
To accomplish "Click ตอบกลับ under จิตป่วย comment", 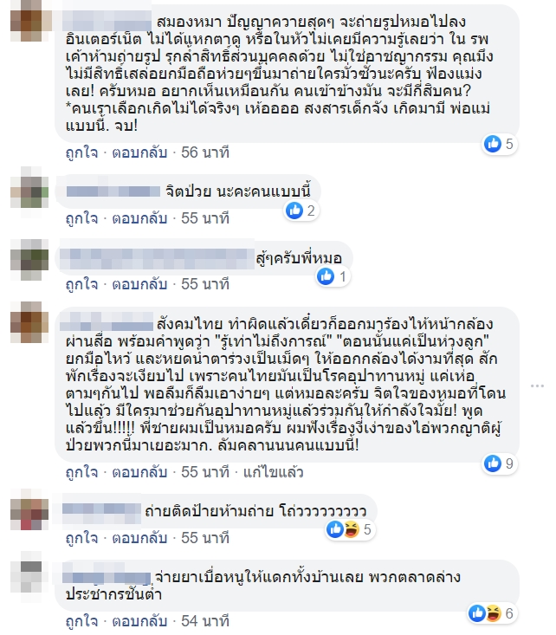I will pyautogui.click(x=139, y=218).
